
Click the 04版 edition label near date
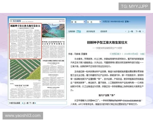pyautogui.click(x=142, y=54)
